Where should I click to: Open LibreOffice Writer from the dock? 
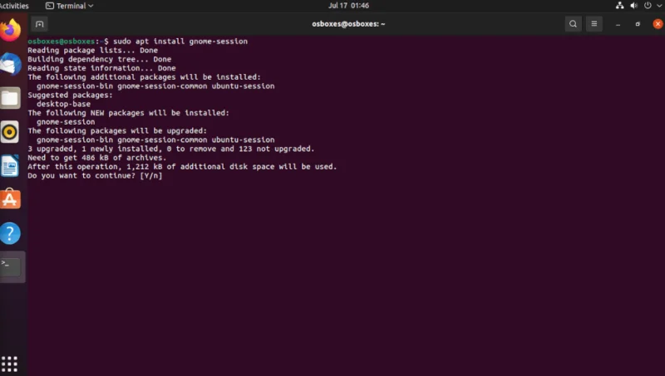pos(10,165)
